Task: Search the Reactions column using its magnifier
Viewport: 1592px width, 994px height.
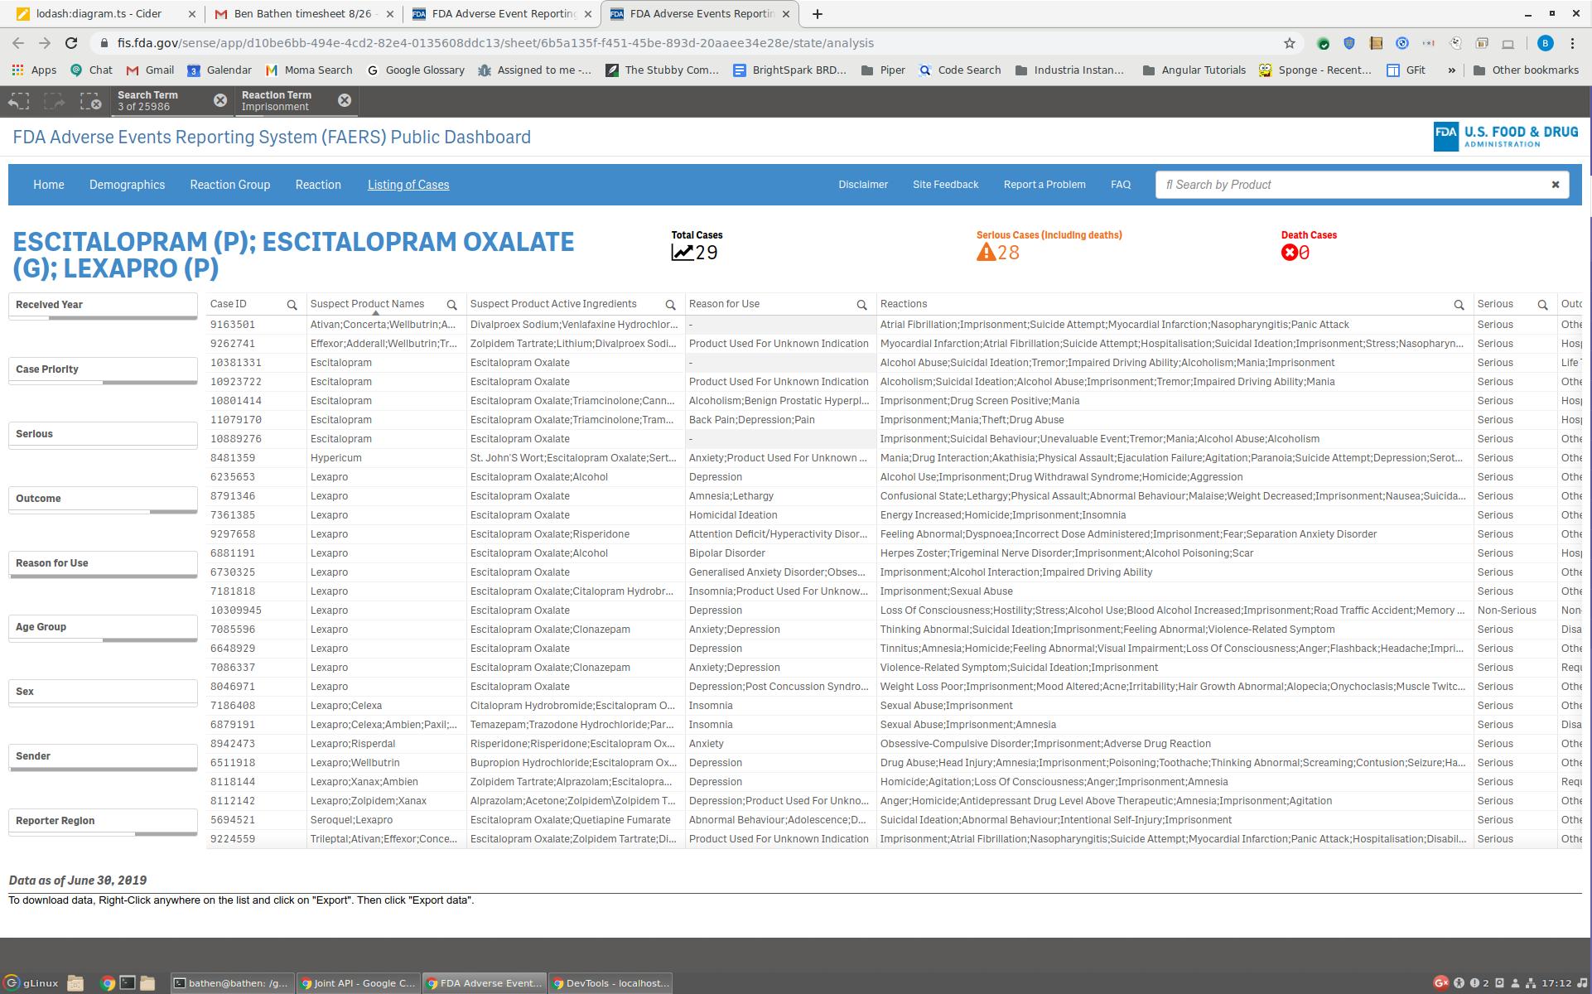Action: 1459,305
